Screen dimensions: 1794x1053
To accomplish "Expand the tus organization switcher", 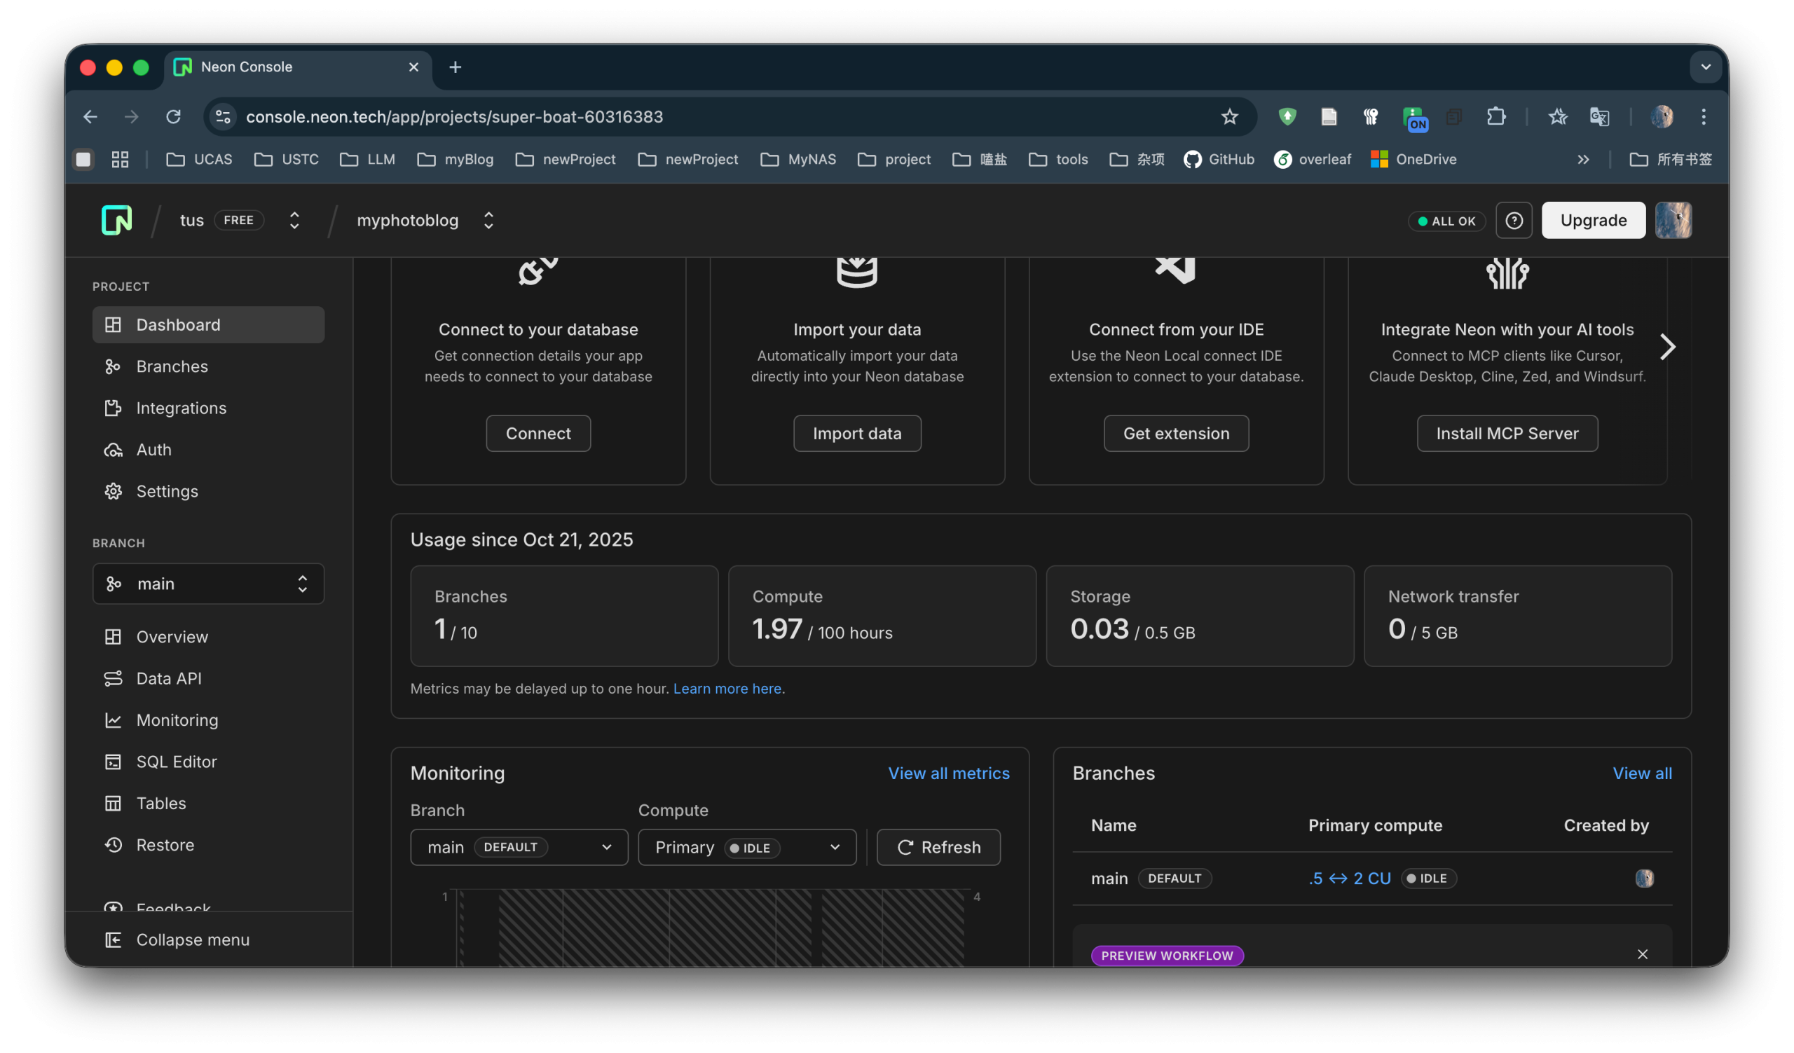I will click(x=294, y=221).
